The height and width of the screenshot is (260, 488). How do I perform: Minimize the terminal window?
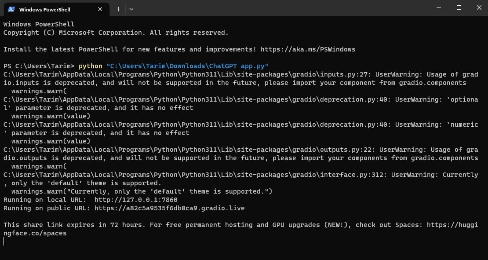point(439,7)
